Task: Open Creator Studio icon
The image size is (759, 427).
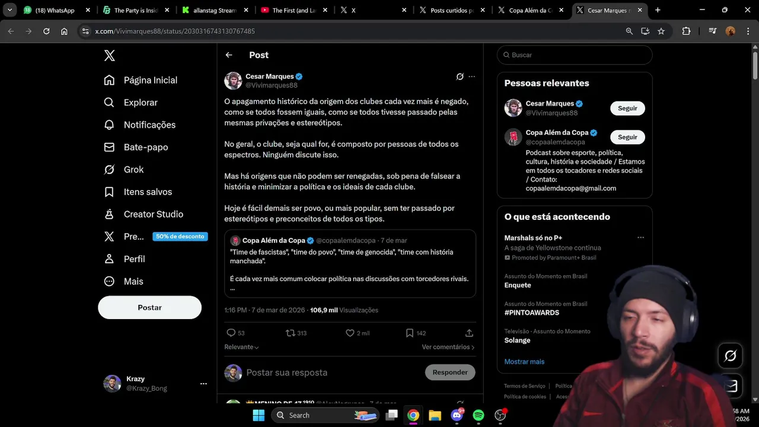Action: (109, 214)
